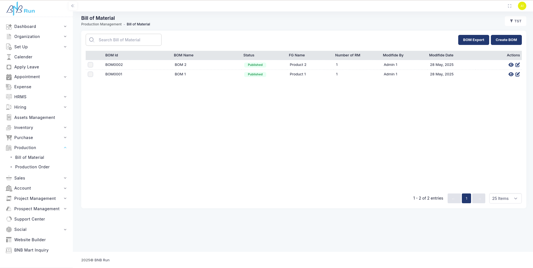Expand the Inventory menu chevron
The height and width of the screenshot is (268, 533).
[x=65, y=128]
